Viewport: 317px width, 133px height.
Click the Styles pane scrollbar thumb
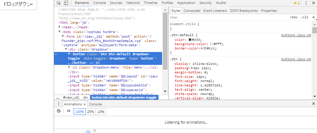click(x=314, y=30)
